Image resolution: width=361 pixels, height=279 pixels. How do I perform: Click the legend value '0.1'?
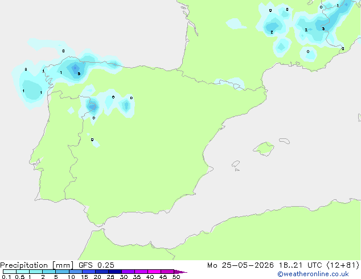[6, 277]
